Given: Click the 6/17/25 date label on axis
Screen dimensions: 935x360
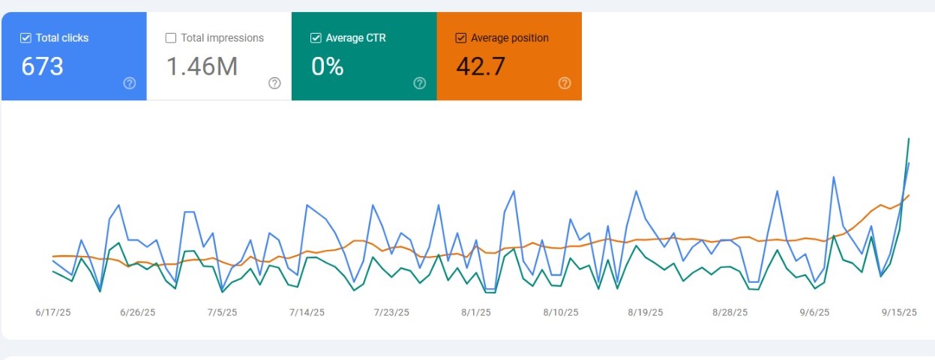Looking at the screenshot, I should (x=53, y=313).
